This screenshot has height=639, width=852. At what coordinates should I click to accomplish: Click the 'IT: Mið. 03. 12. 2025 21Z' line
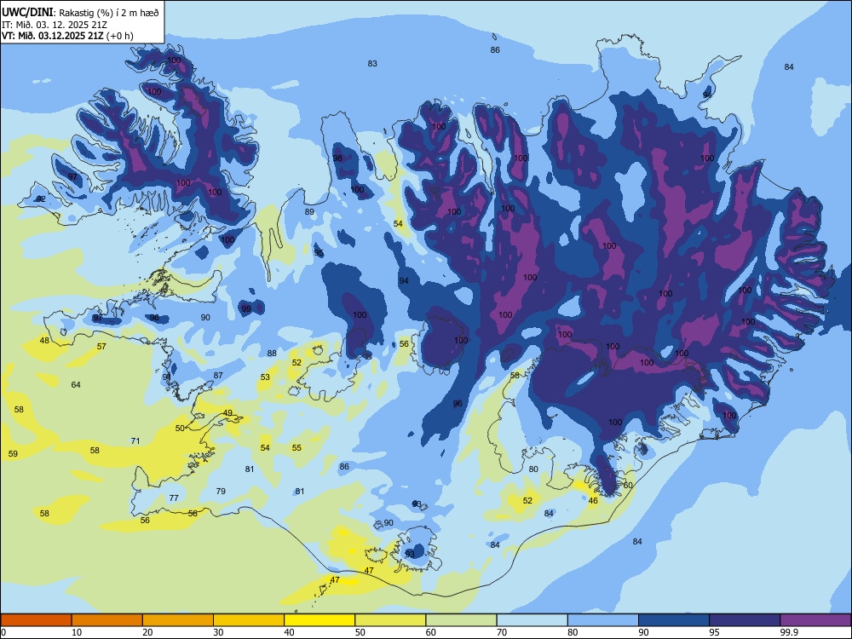(55, 25)
